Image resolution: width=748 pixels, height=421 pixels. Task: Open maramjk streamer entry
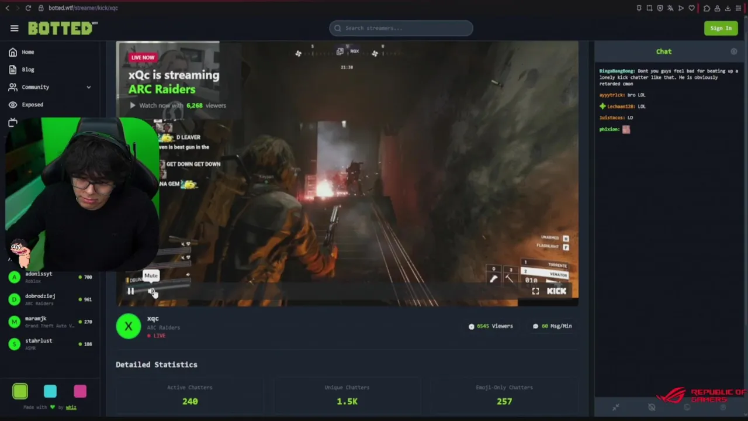click(x=50, y=322)
